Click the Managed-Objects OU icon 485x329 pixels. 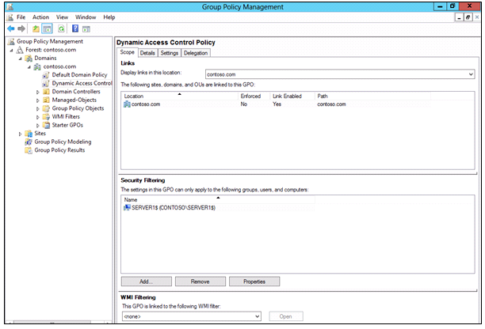[x=46, y=100]
